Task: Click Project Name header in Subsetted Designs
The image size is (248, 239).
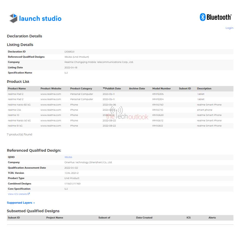Action: (x=55, y=217)
